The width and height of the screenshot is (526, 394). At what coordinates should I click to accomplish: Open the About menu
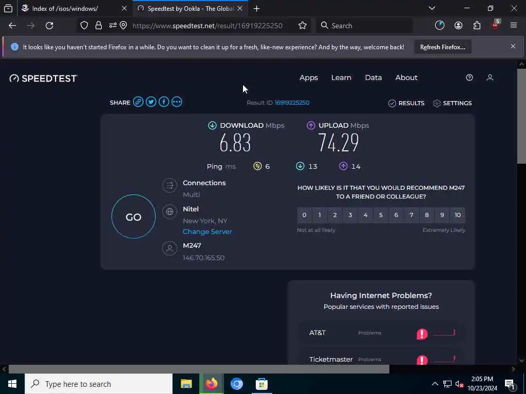click(x=406, y=78)
